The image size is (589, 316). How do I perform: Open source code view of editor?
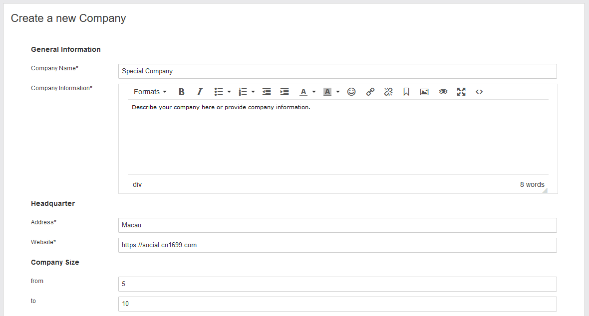coord(479,92)
